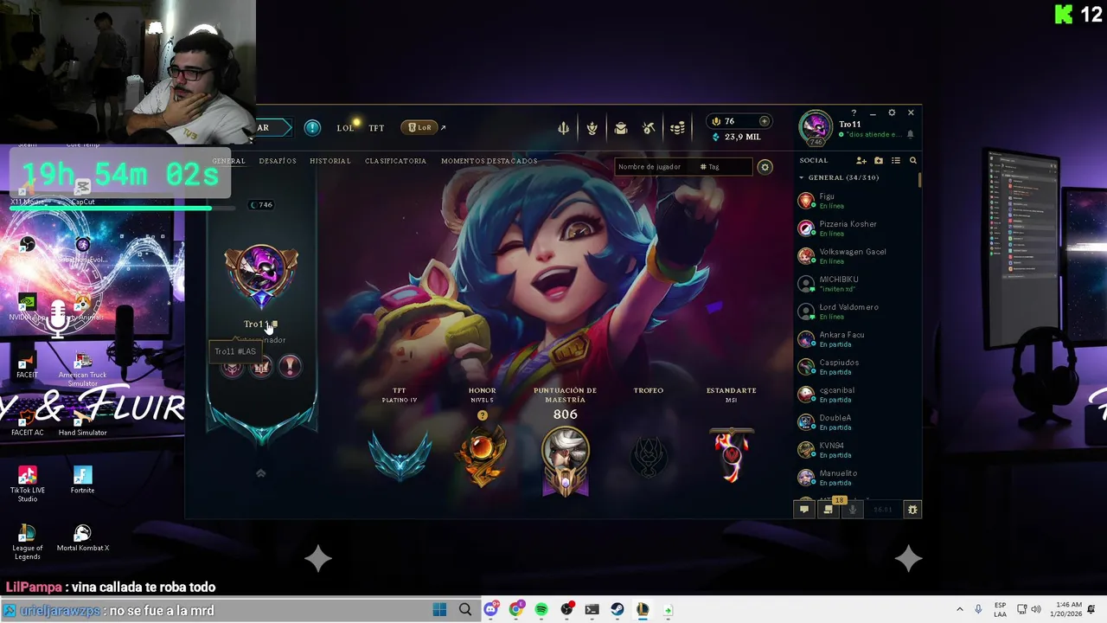Open the Collection icon in client header
This screenshot has width=1107, height=623.
[x=592, y=128]
